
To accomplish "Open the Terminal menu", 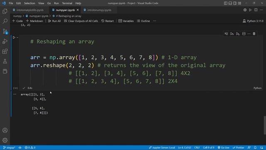I will [x=67, y=3].
